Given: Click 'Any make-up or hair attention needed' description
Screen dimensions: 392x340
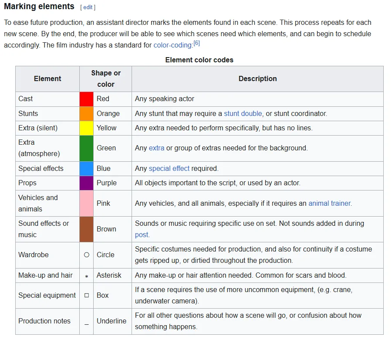Looking at the screenshot, I should coord(241,275).
